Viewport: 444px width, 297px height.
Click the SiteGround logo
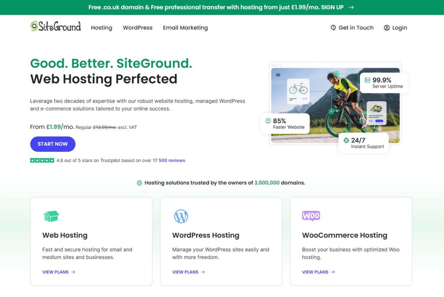point(55,27)
